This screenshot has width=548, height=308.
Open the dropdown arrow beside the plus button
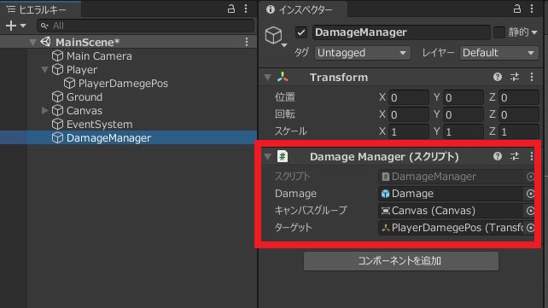[23, 26]
